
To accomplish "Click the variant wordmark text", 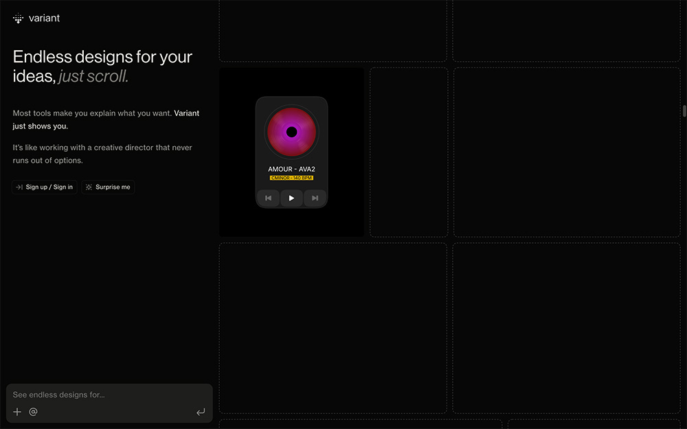I will pyautogui.click(x=44, y=19).
